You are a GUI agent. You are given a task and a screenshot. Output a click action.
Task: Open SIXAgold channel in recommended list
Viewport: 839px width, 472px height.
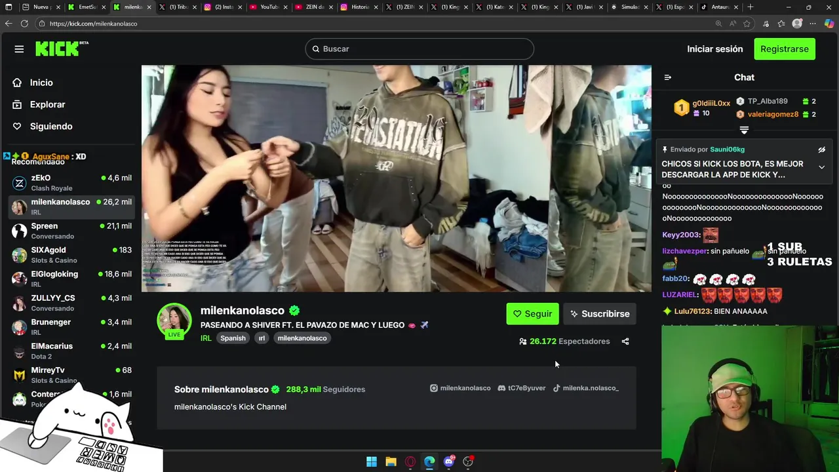72,255
